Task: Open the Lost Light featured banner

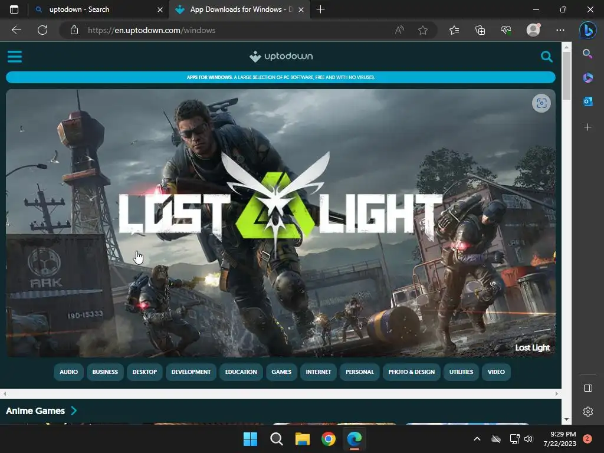Action: 280,223
